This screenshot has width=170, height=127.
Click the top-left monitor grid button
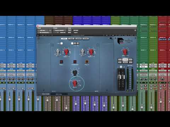pos(120,60)
